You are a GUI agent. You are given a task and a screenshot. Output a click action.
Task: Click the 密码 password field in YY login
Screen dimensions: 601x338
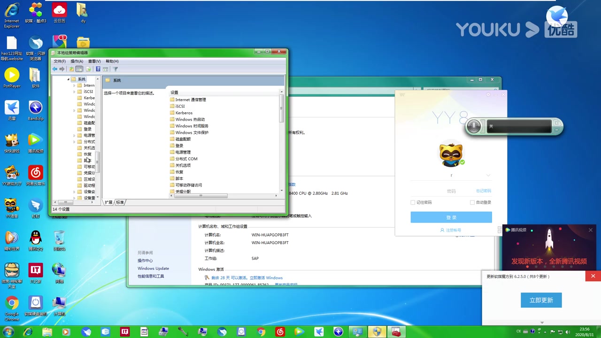click(x=451, y=191)
